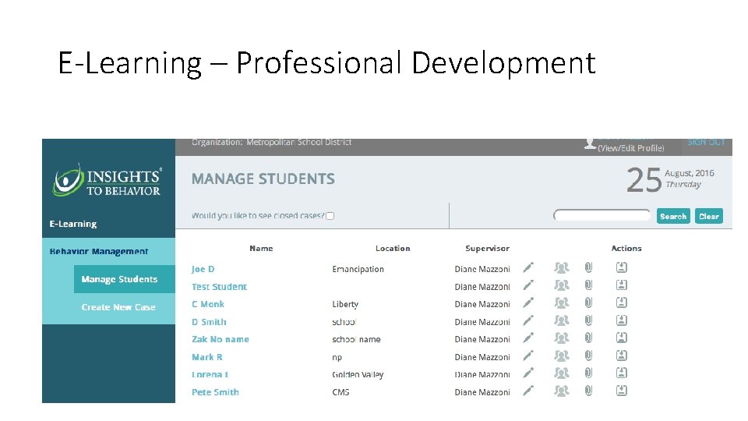This screenshot has width=748, height=421.
Task: Click download icon in Test Student row
Action: [x=621, y=285]
